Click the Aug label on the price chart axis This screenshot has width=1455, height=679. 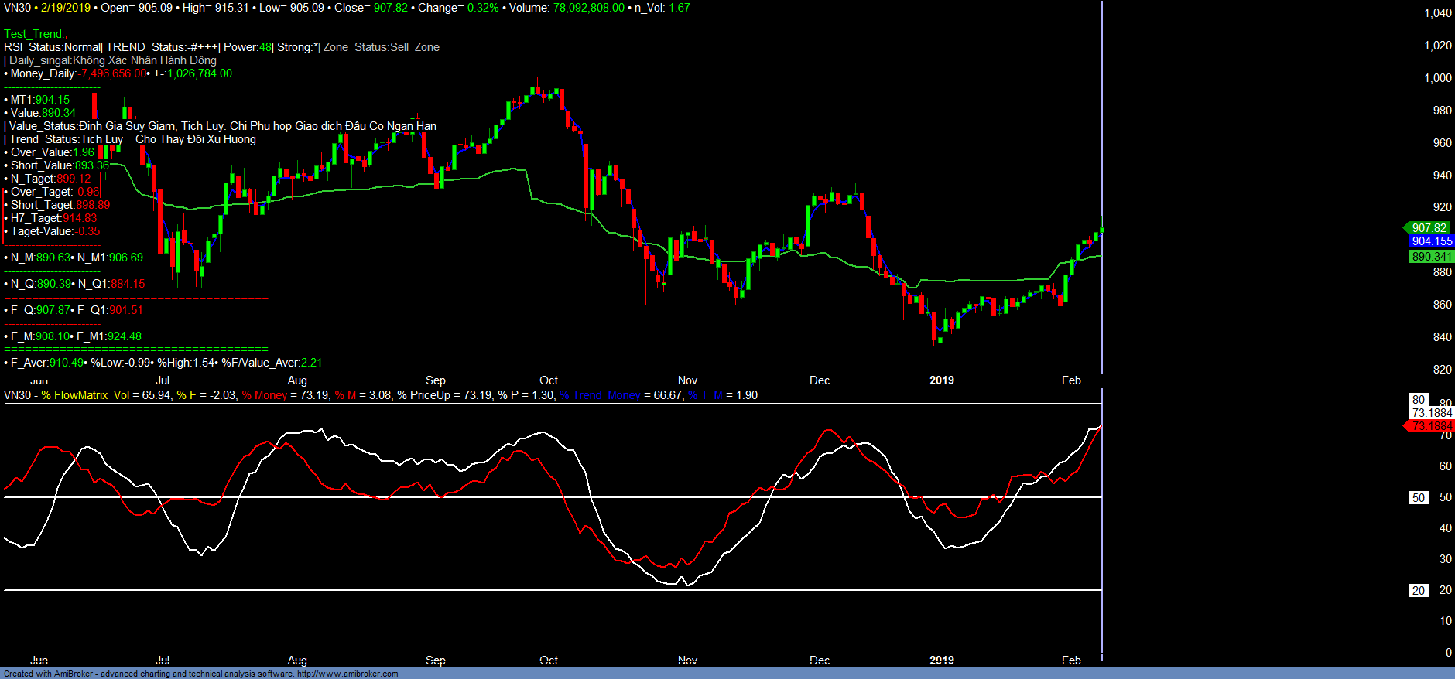tap(297, 380)
